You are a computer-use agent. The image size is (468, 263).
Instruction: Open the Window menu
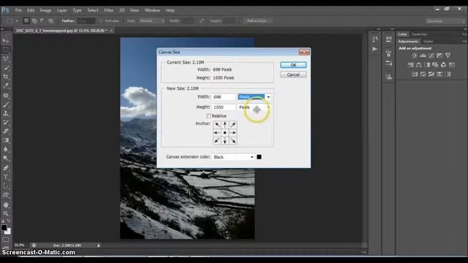point(152,10)
